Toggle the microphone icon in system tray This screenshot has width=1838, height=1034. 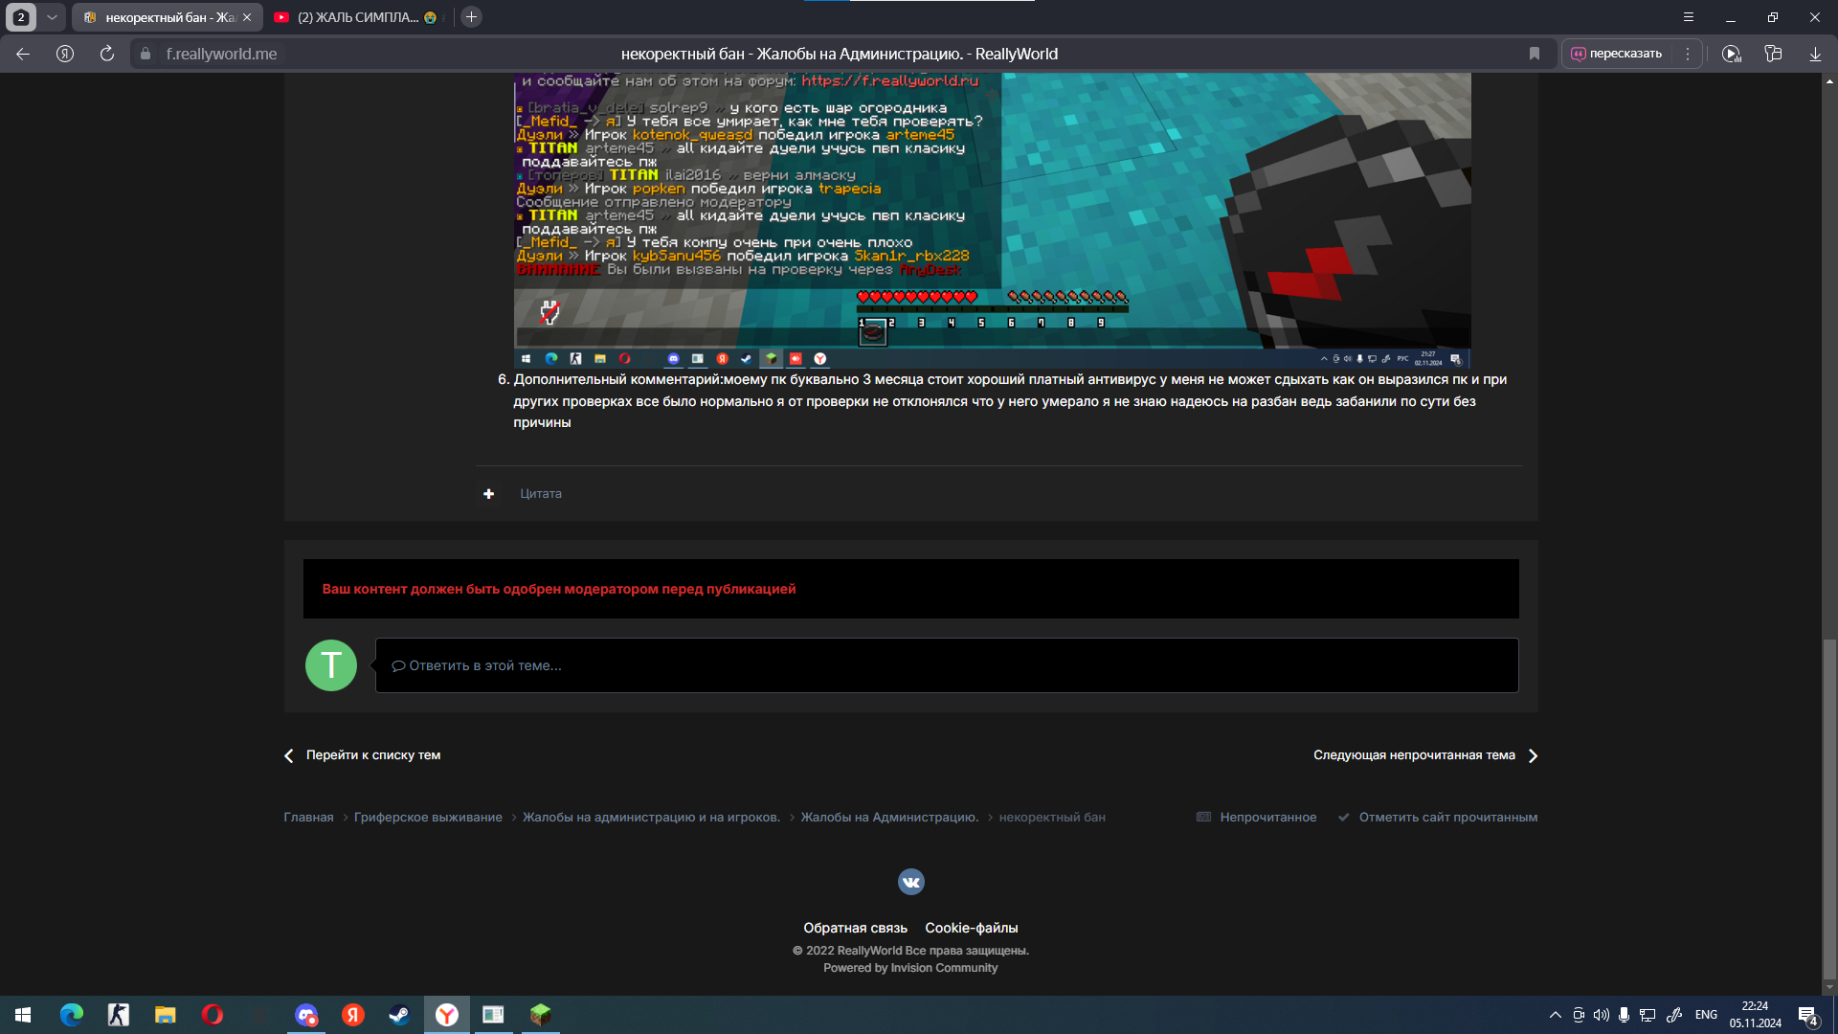pos(1624,1015)
